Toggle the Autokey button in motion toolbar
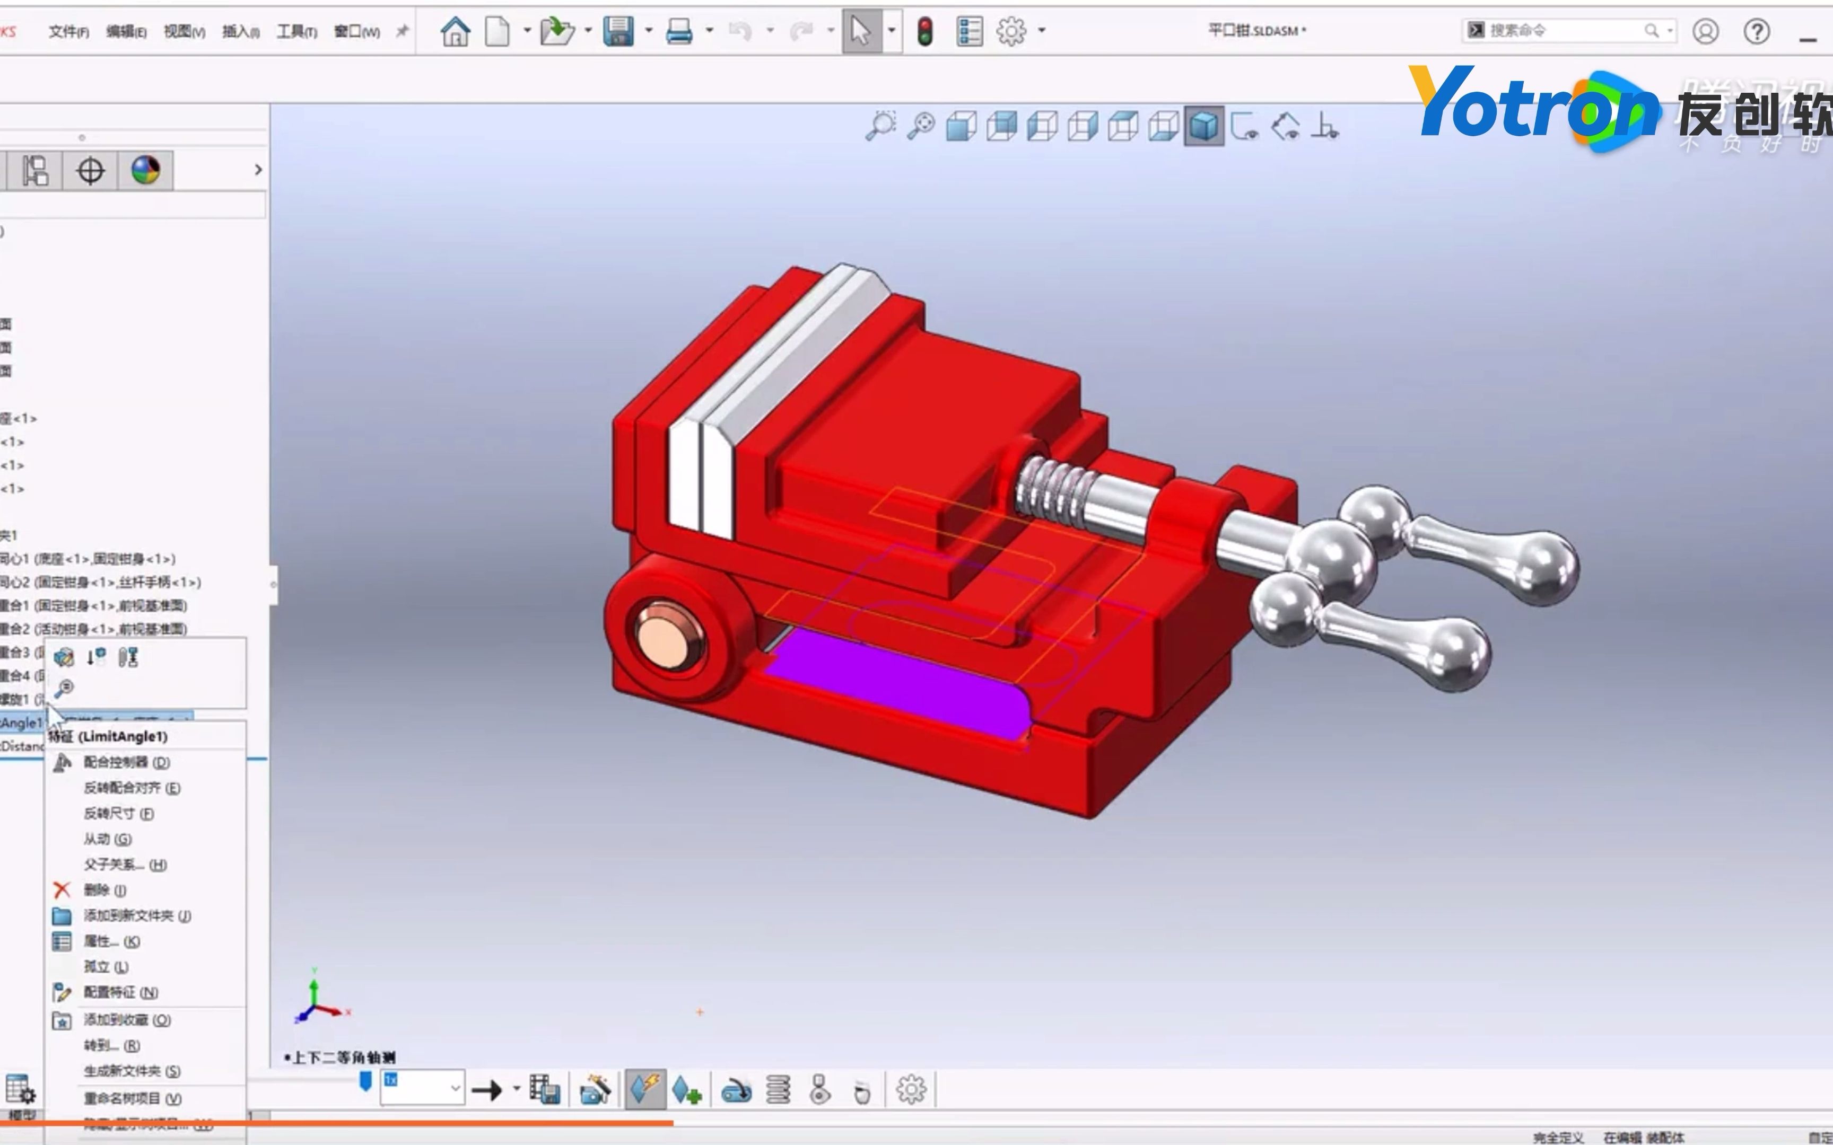This screenshot has height=1145, width=1833. [644, 1090]
